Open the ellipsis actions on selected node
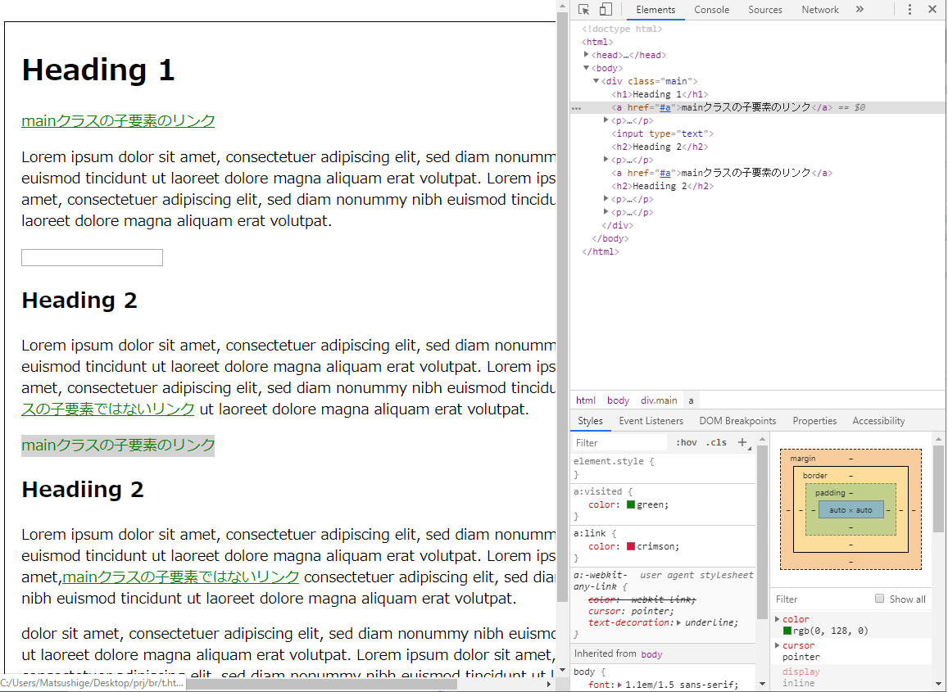 [x=576, y=107]
